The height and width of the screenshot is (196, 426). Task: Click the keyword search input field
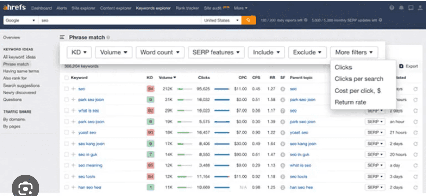(119, 20)
